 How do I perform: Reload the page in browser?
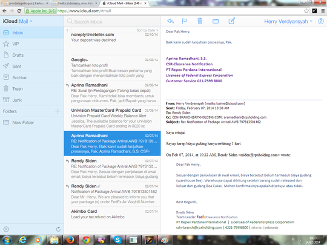pyautogui.click(x=19, y=11)
